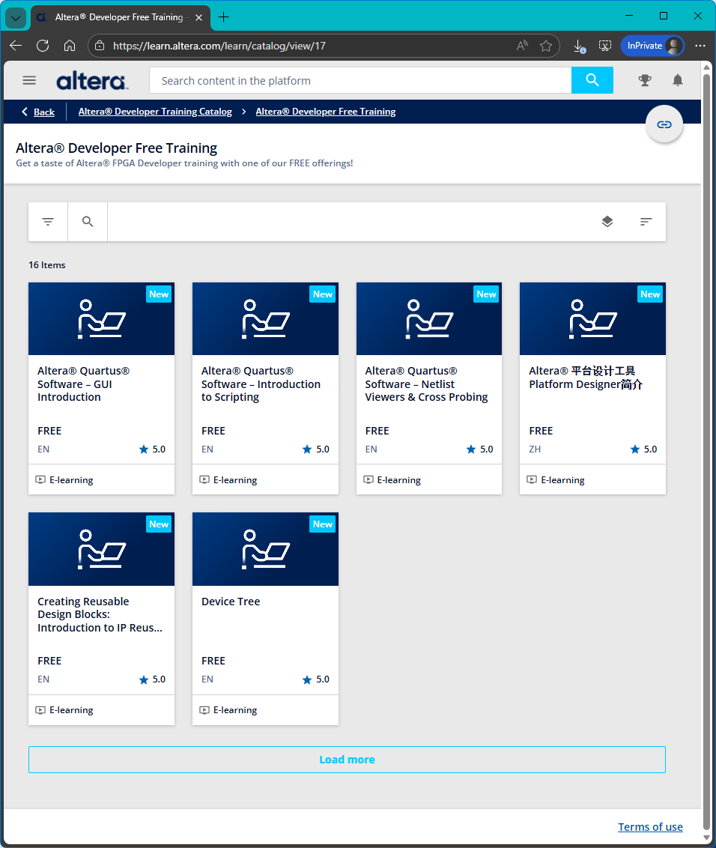The image size is (716, 848).
Task: Open the Terms of use link
Action: pos(650,827)
